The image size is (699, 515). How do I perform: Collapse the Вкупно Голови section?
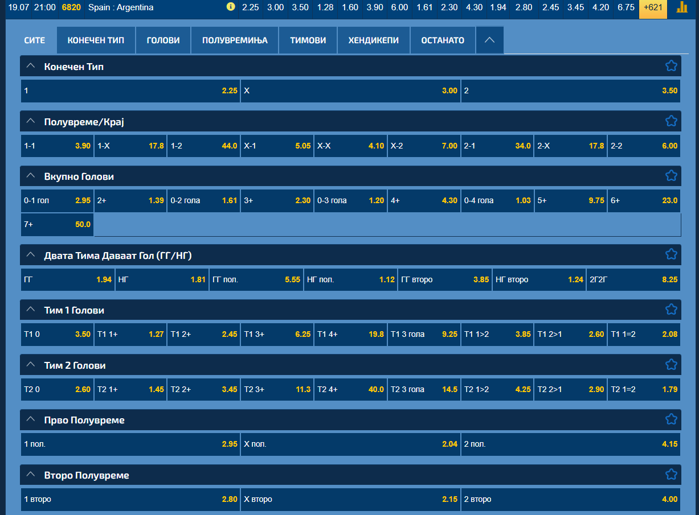(31, 176)
